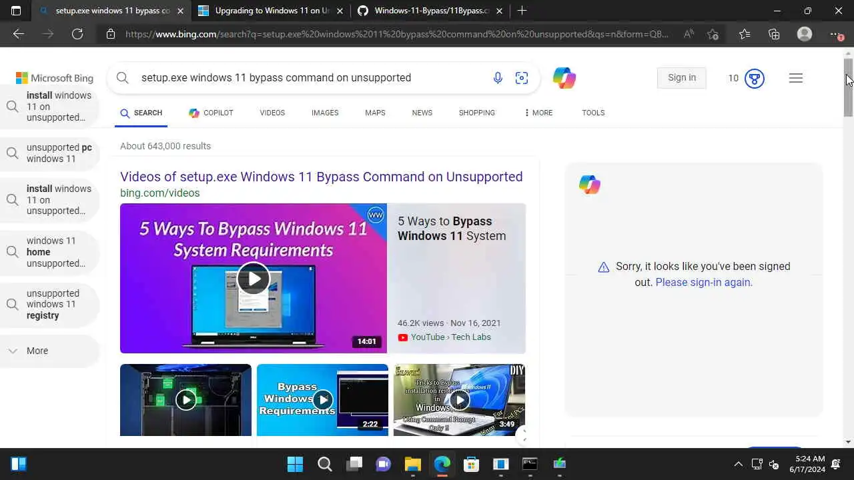
Task: Open the IMAGES search tab
Action: tap(325, 113)
